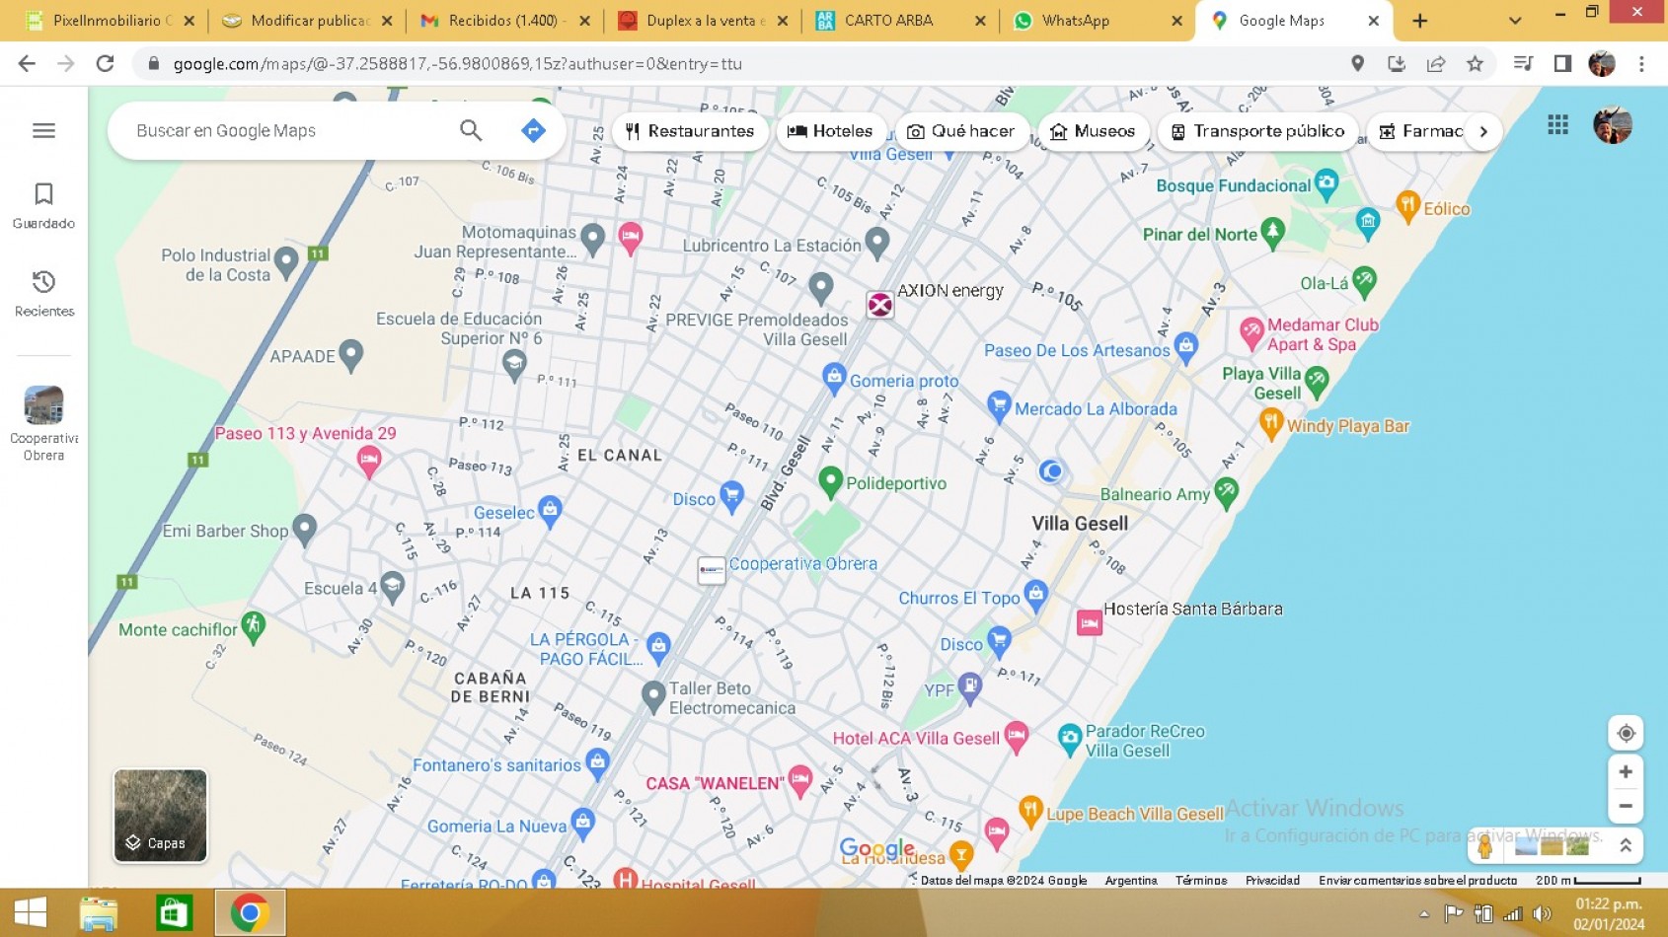Click the browser address bar URL

(x=457, y=64)
